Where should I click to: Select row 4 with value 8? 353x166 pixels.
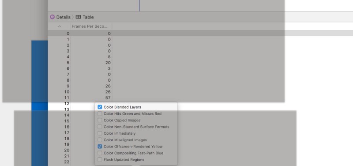[x=200, y=57]
